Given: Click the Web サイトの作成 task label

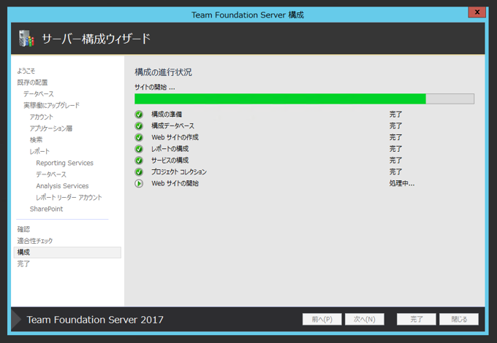Looking at the screenshot, I should [x=175, y=137].
